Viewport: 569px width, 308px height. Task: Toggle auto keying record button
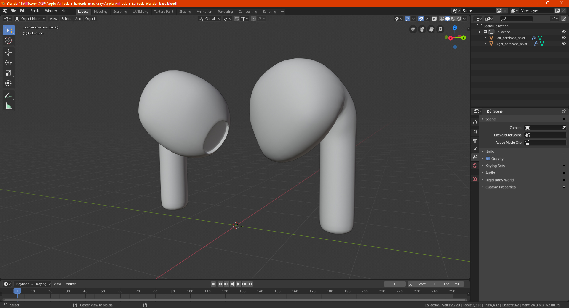point(213,284)
